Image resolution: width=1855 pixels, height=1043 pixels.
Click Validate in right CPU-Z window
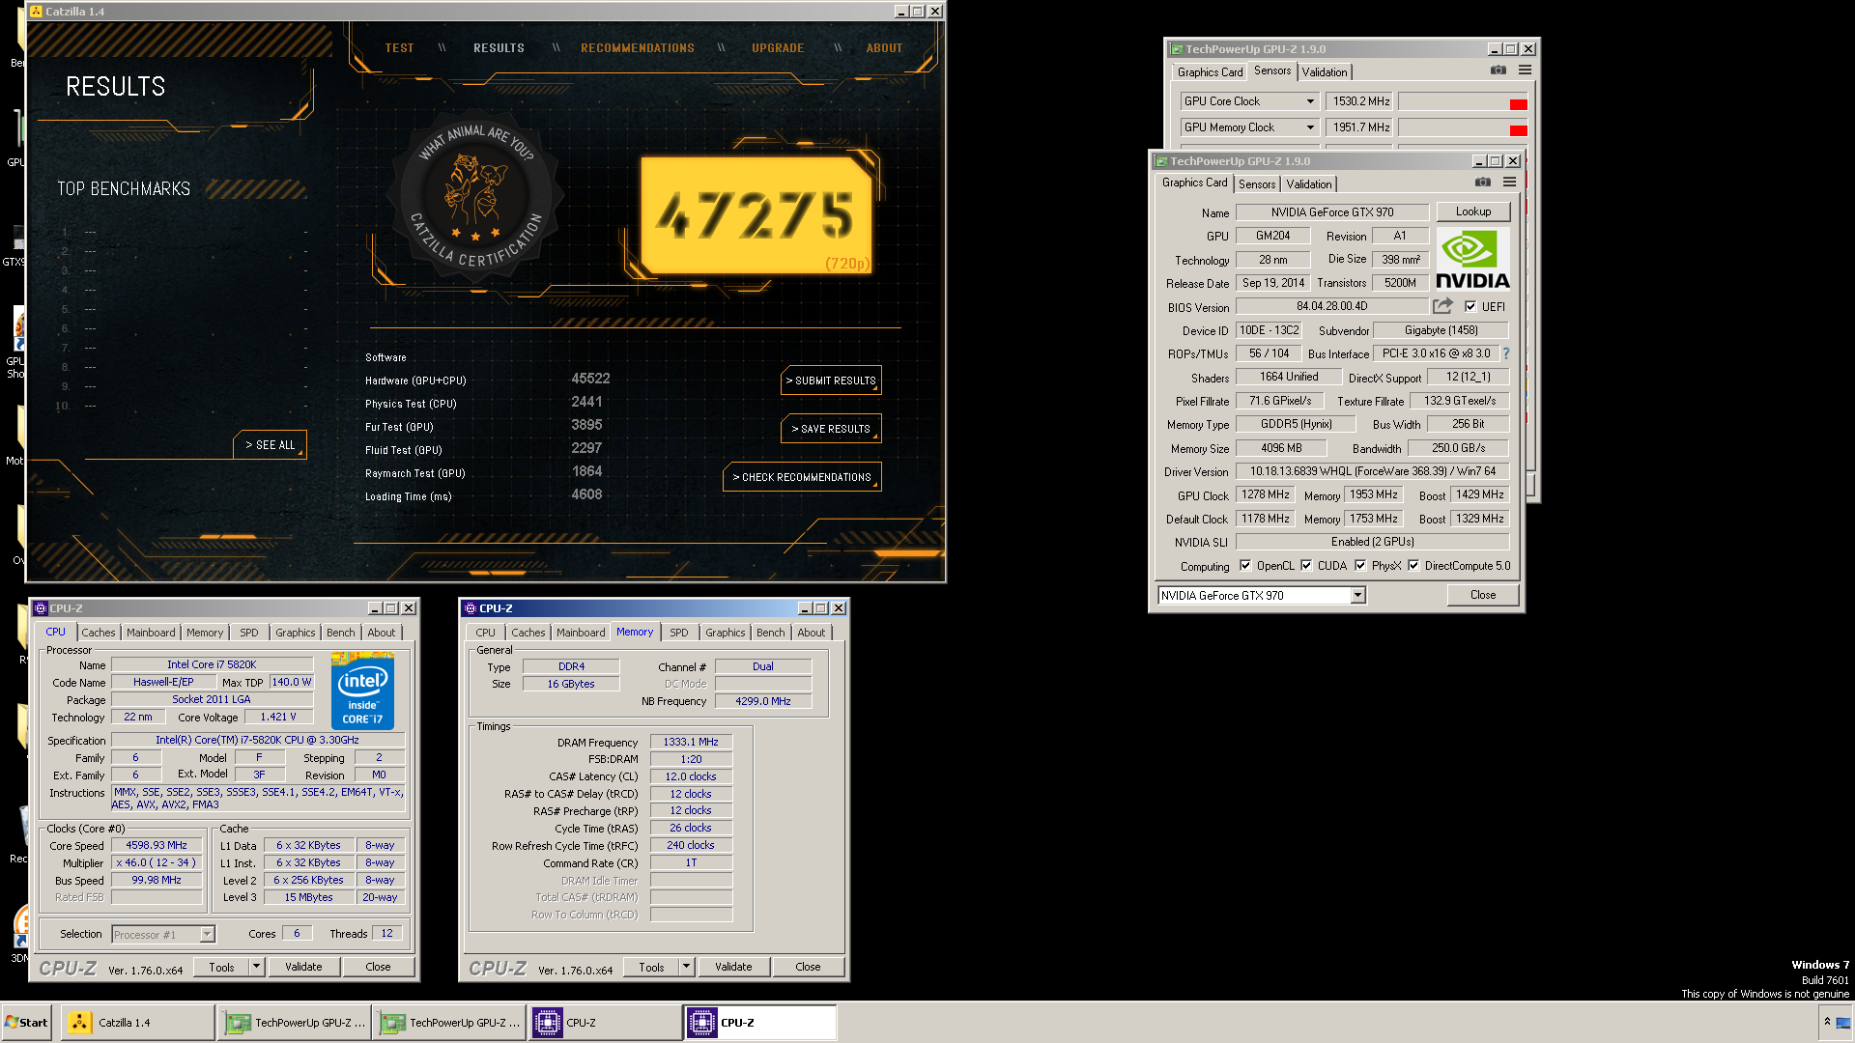click(733, 967)
